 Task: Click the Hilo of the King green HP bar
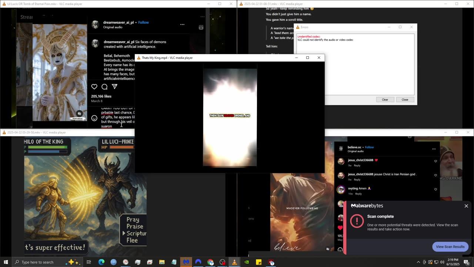point(47,147)
